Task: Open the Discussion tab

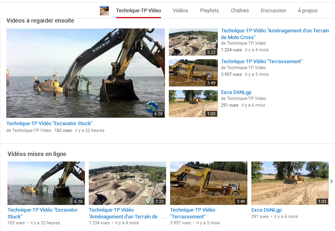Action: pos(273,11)
